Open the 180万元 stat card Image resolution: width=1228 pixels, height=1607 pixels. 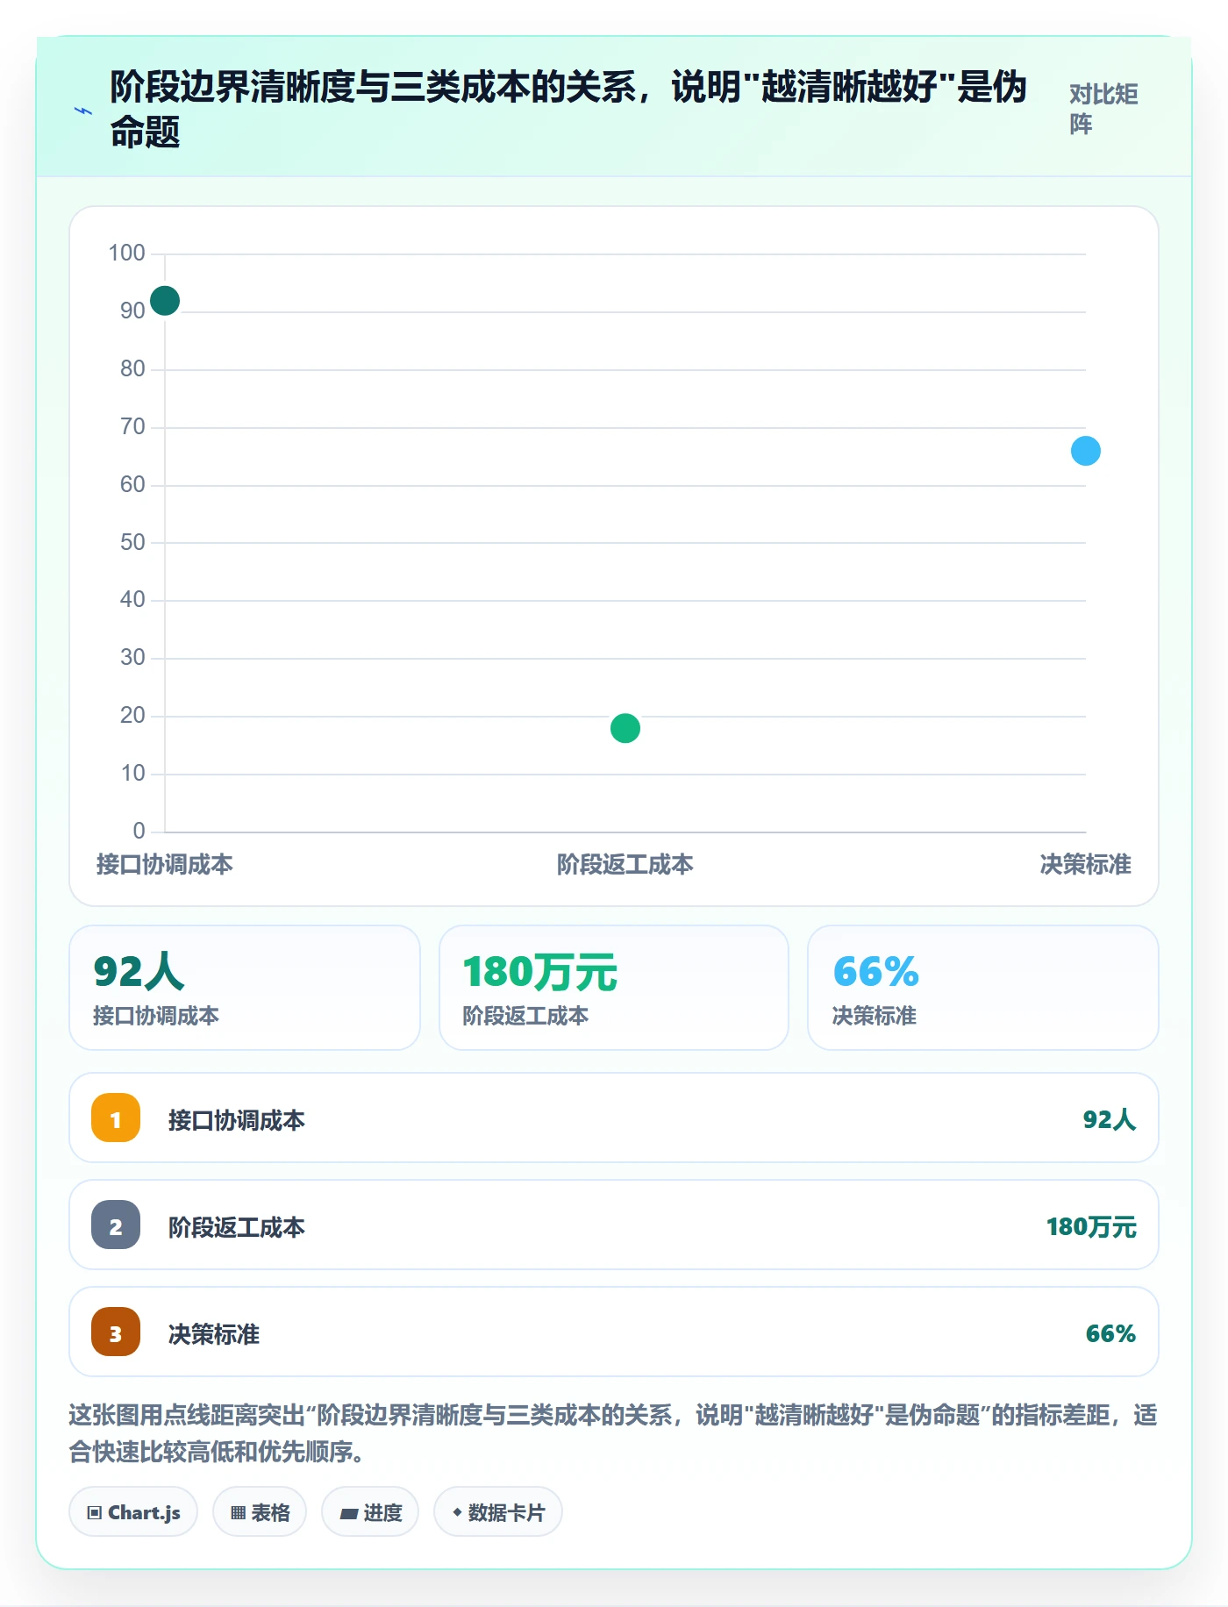click(x=614, y=988)
